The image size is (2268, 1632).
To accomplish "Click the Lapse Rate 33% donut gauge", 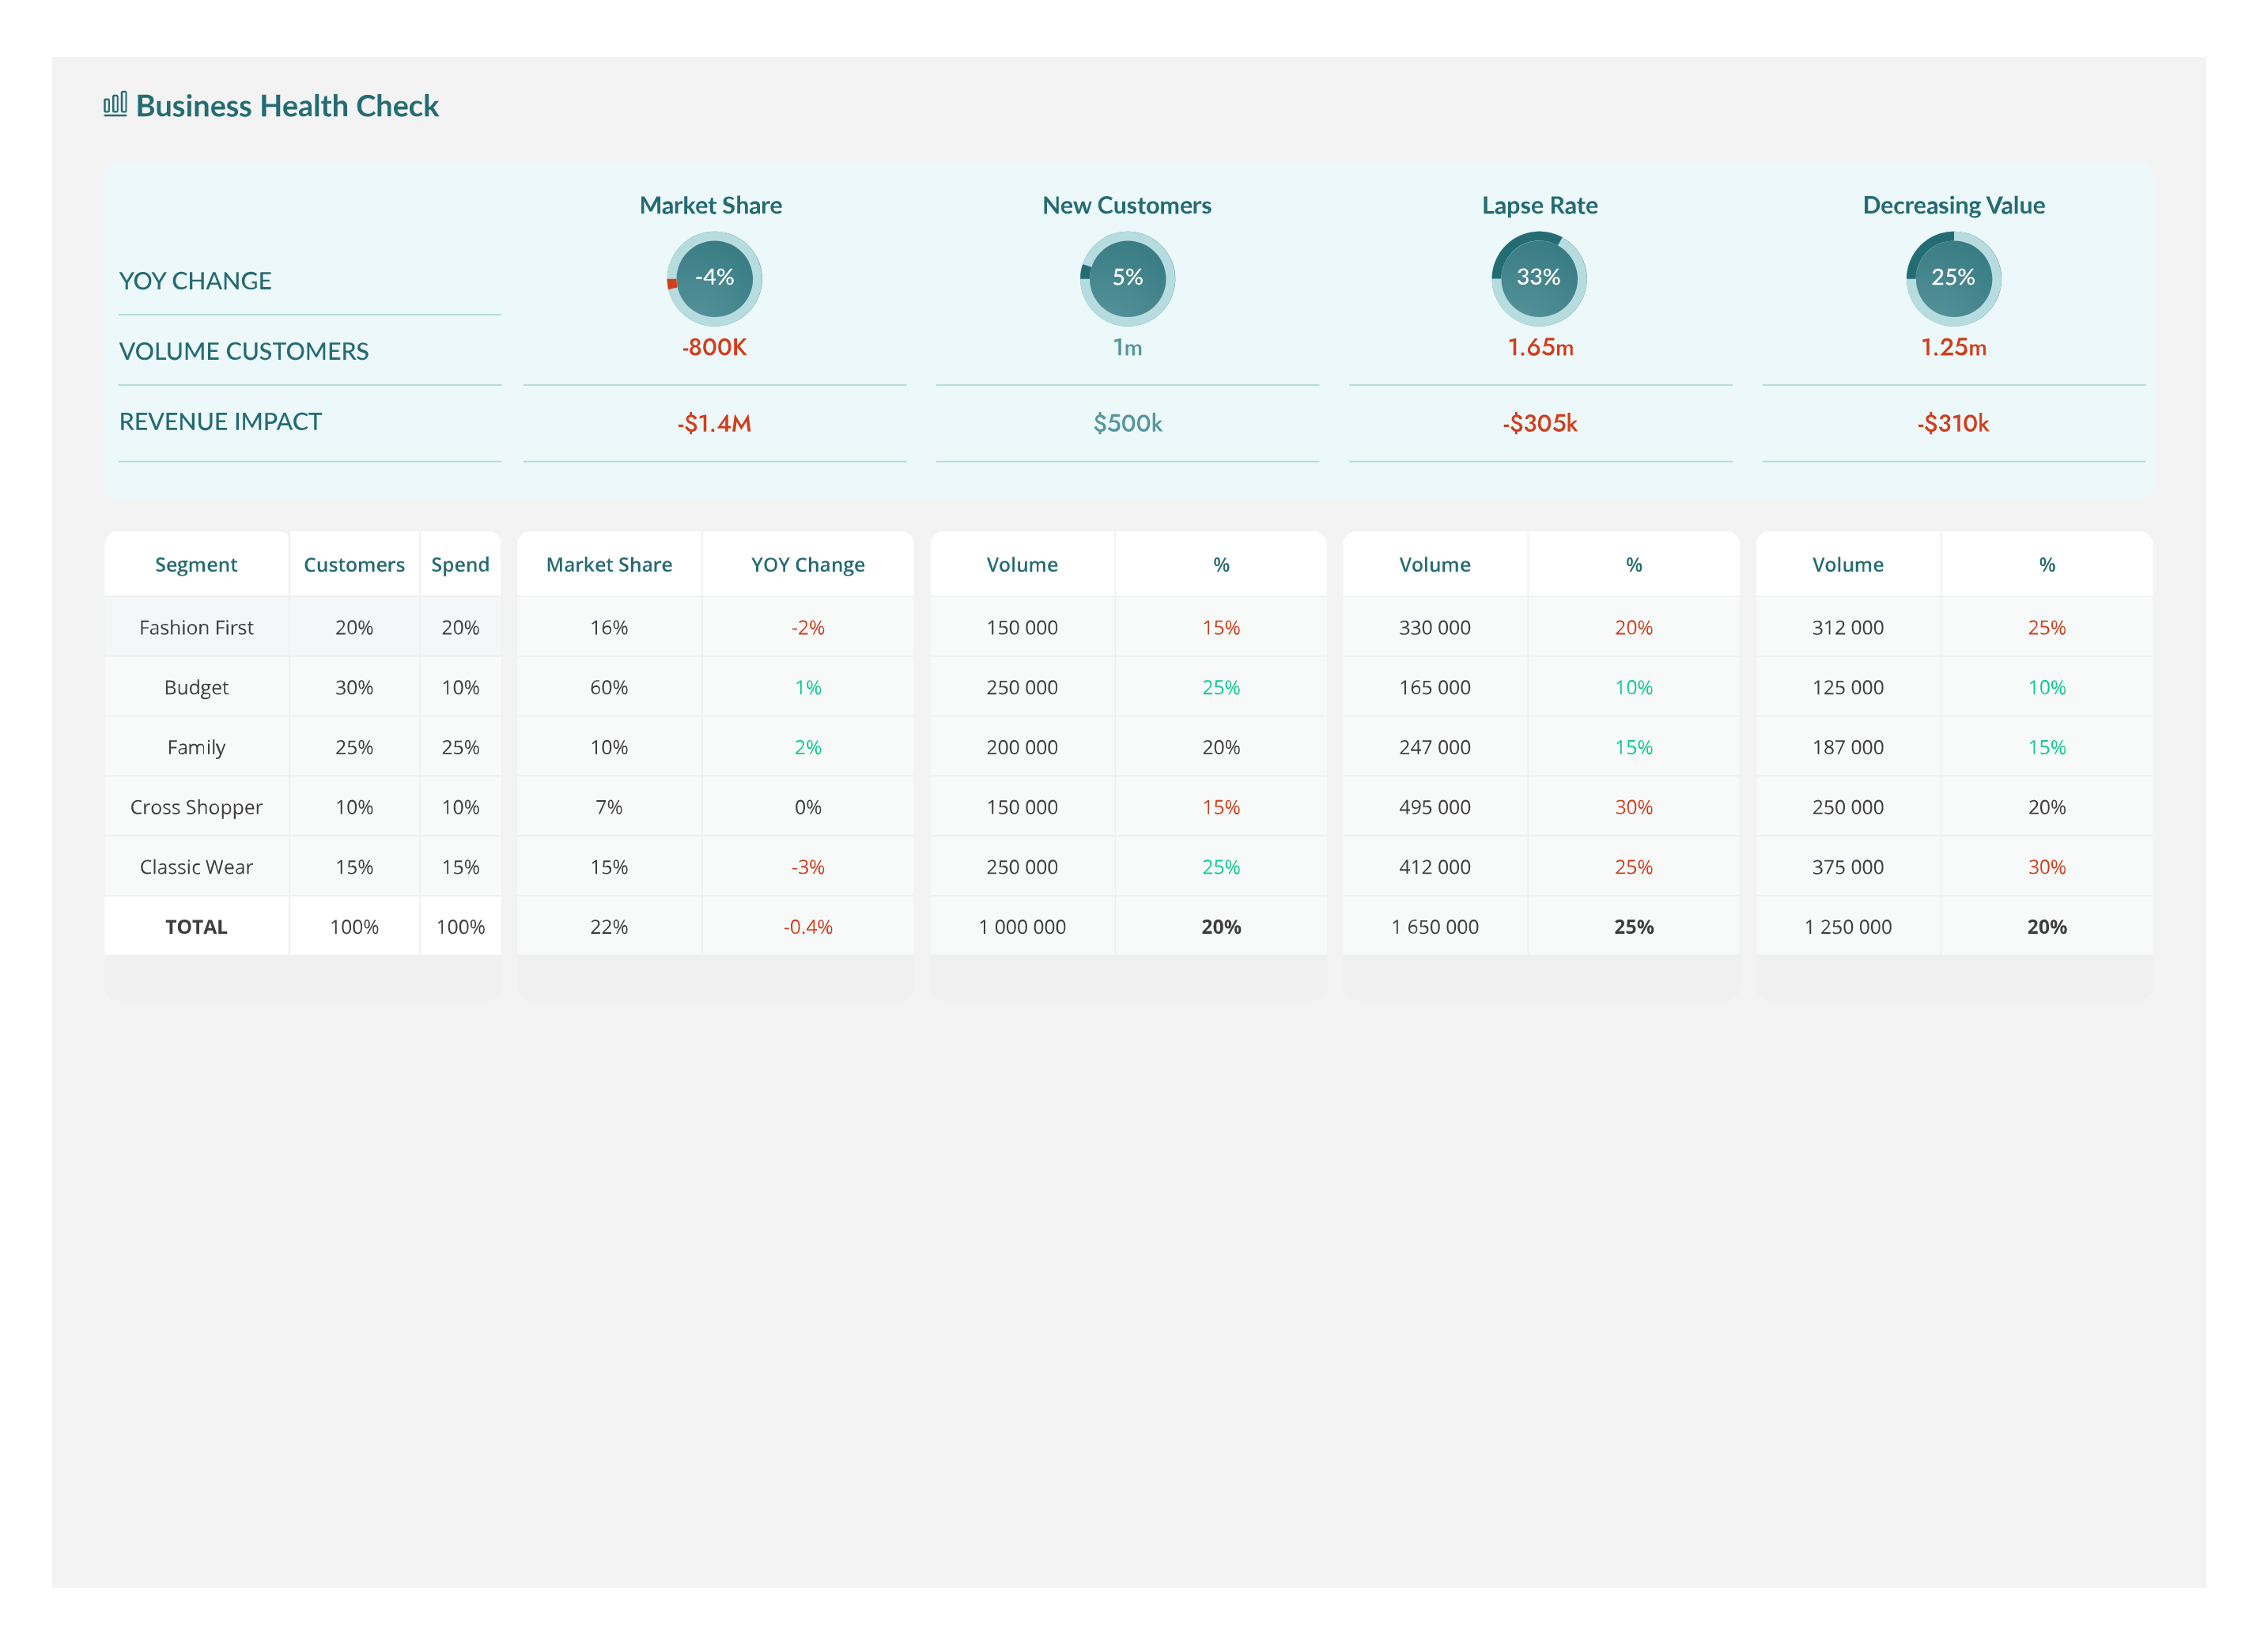I will pos(1539,278).
